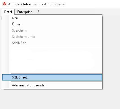Click the Autodesk Infrastructure Administrator window title
This screenshot has height=109, width=120.
pyautogui.click(x=37, y=4)
